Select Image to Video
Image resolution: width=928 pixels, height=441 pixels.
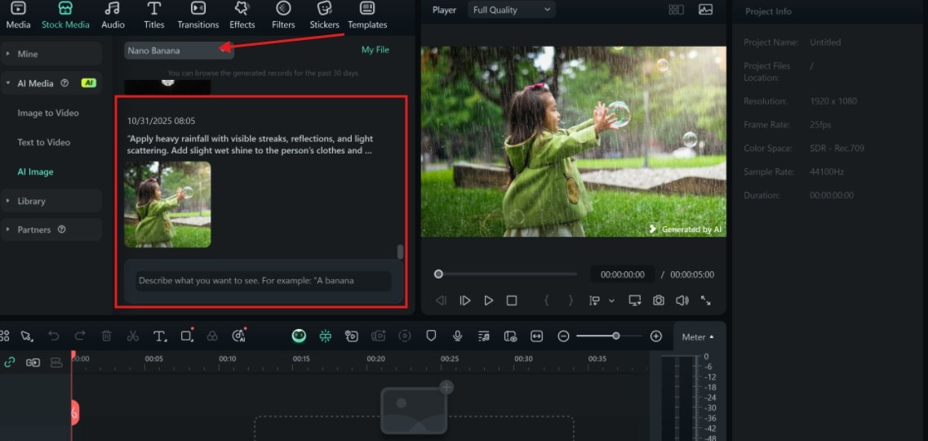[48, 113]
